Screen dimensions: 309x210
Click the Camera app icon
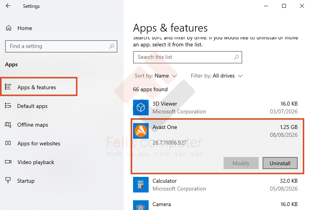(141, 205)
